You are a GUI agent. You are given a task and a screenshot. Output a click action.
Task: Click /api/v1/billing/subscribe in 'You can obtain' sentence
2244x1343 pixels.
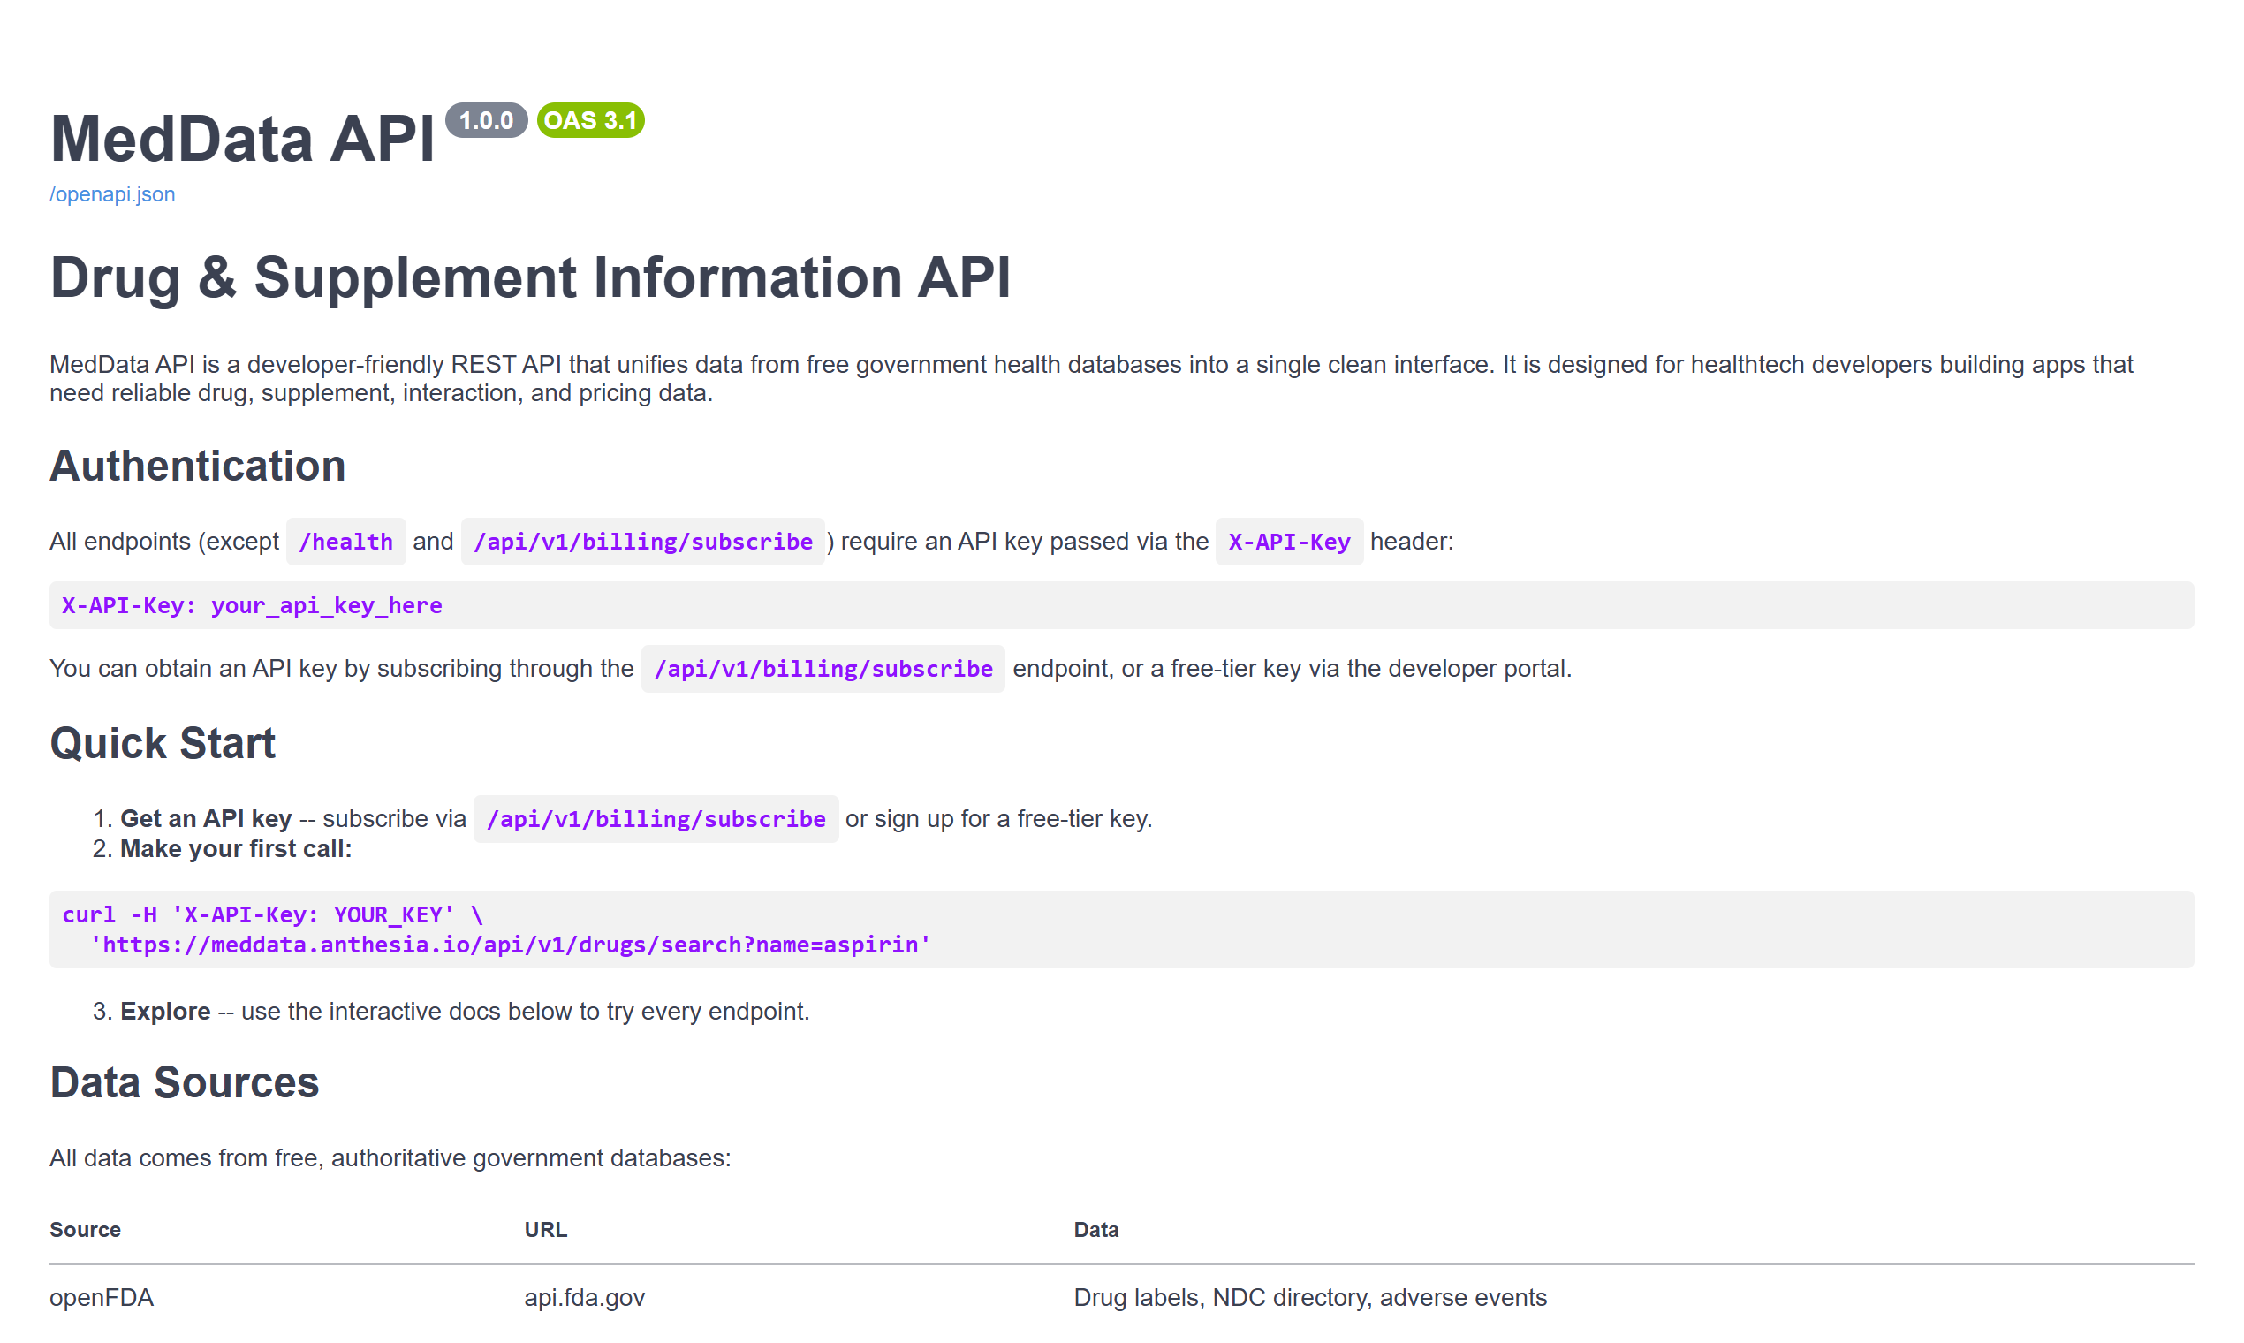tap(823, 669)
